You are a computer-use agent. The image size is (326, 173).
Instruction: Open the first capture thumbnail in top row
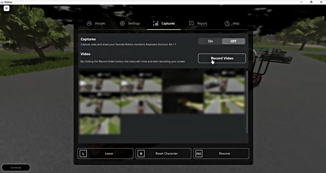point(99,81)
